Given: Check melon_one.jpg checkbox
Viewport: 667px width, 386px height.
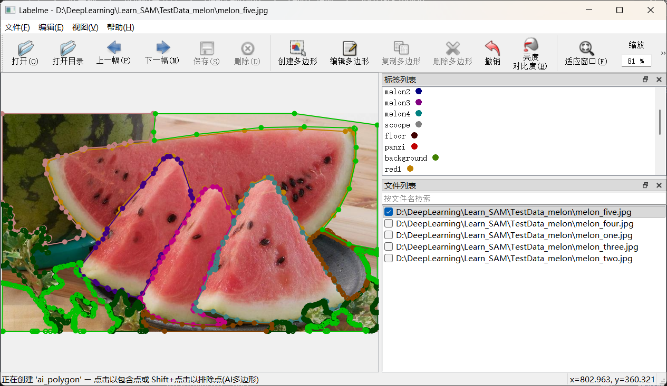Looking at the screenshot, I should click(x=389, y=235).
